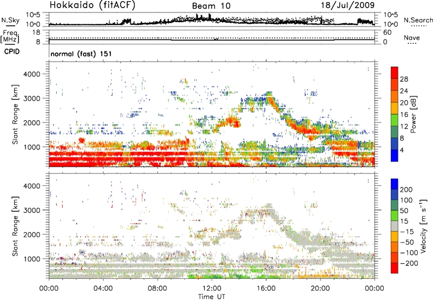Click the 'N.Search' legend label
433x300 pixels.
coord(418,20)
